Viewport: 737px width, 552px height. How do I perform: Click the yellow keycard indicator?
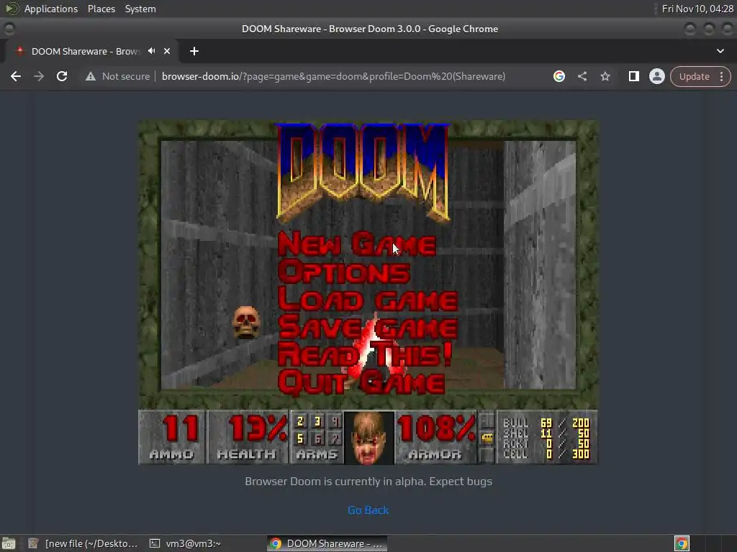pos(487,438)
